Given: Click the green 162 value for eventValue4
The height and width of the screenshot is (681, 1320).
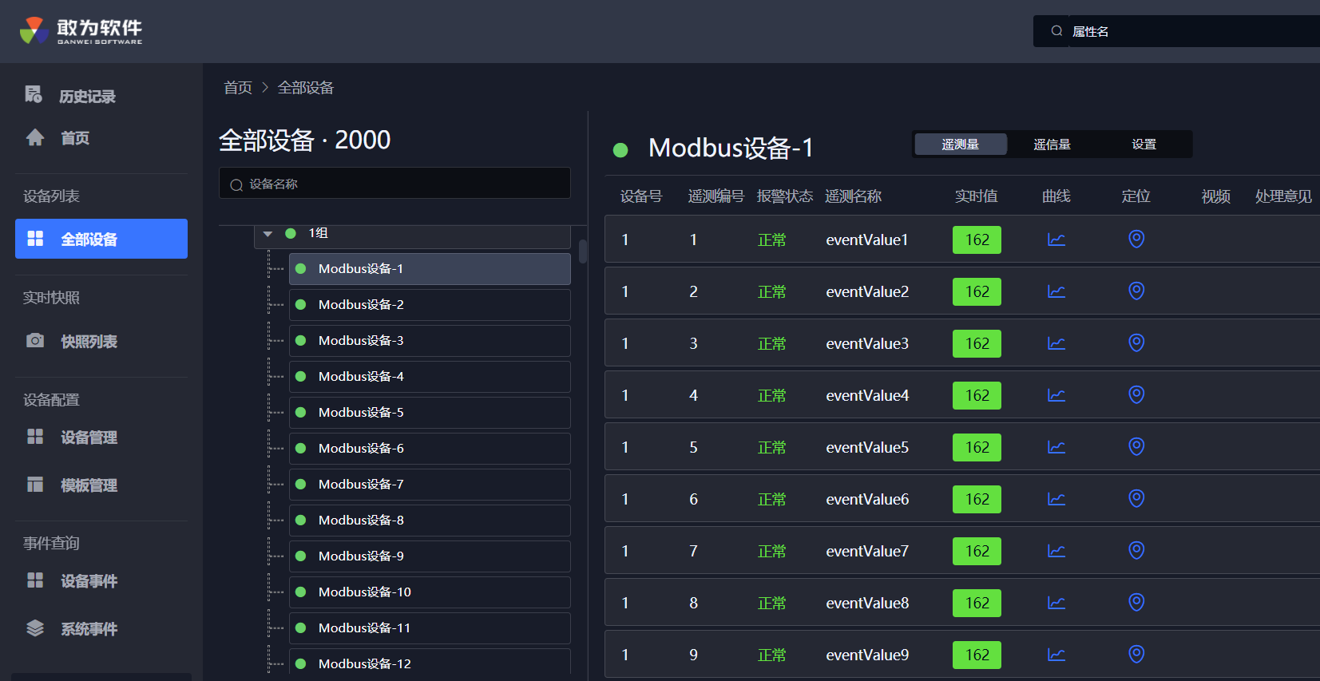Looking at the screenshot, I should pos(977,395).
